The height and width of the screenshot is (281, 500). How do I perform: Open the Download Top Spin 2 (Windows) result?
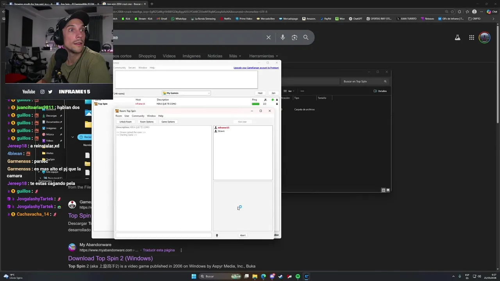tap(110, 258)
